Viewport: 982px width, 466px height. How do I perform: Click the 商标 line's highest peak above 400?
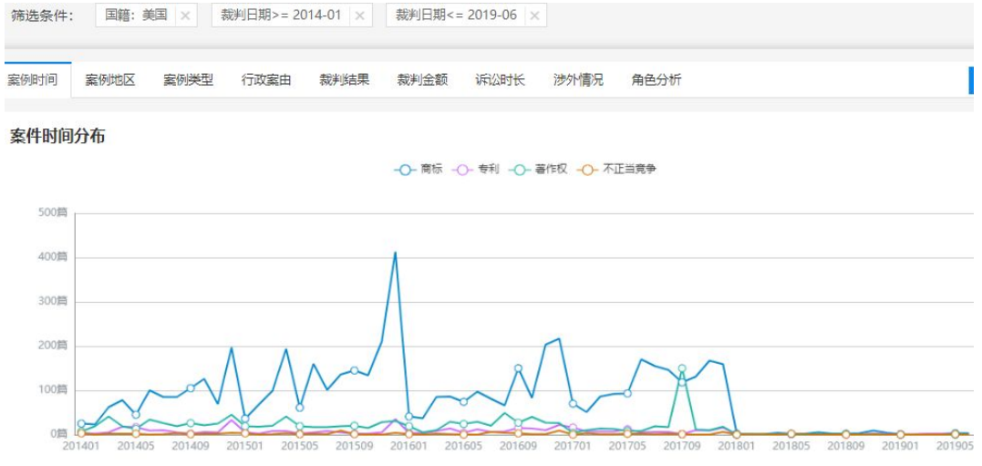coord(395,253)
